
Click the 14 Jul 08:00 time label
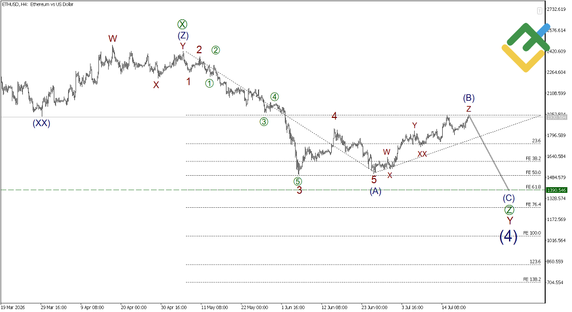pyautogui.click(x=454, y=307)
